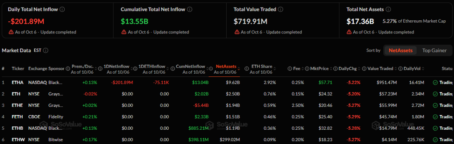Click warning triangle under Cumulative Total Net Inflow
The image size is (454, 144).
[124, 32]
